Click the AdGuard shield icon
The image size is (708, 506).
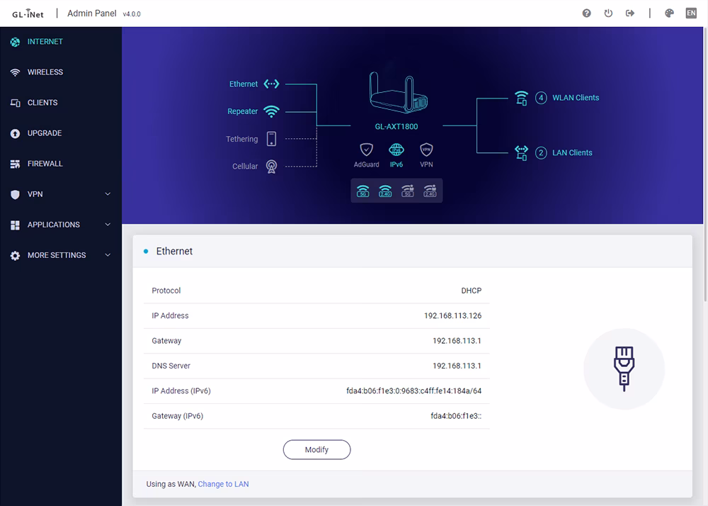point(366,150)
